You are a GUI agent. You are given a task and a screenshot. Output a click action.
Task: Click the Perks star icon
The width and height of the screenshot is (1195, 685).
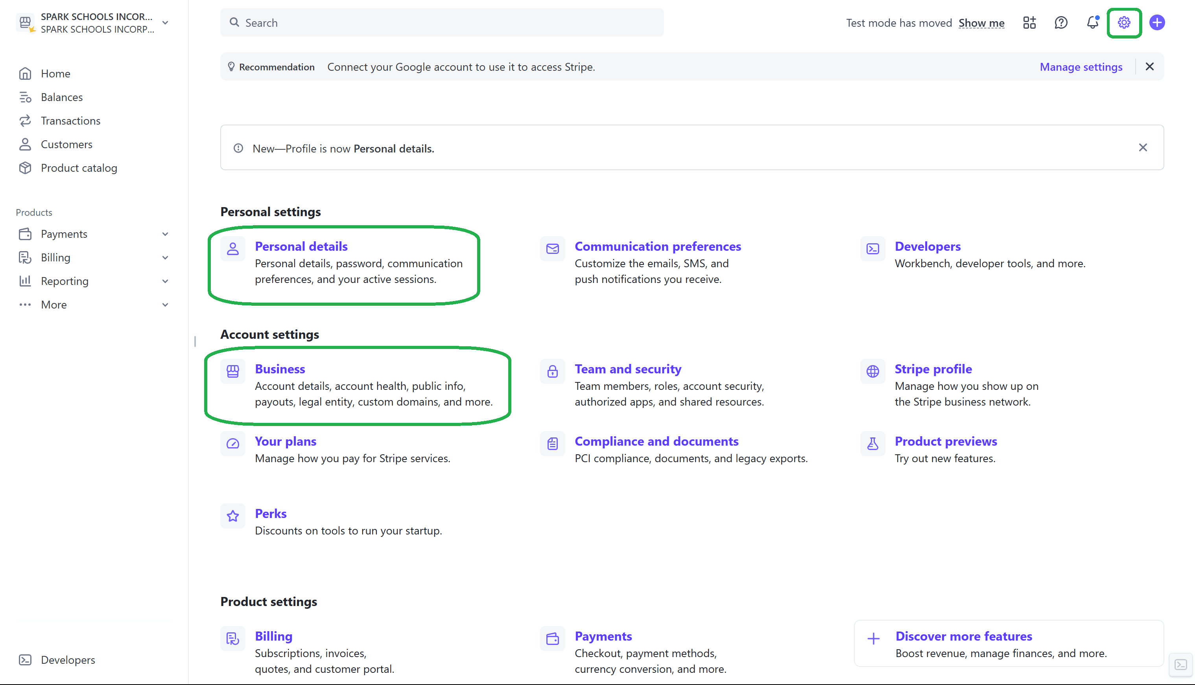pyautogui.click(x=232, y=516)
